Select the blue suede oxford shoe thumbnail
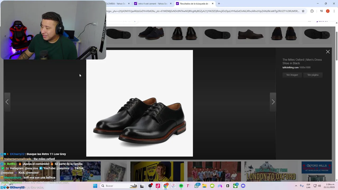Image resolution: width=338 pixels, height=190 pixels. click(151, 35)
